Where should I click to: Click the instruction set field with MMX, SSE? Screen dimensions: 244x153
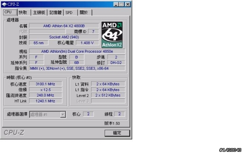coord(77,68)
